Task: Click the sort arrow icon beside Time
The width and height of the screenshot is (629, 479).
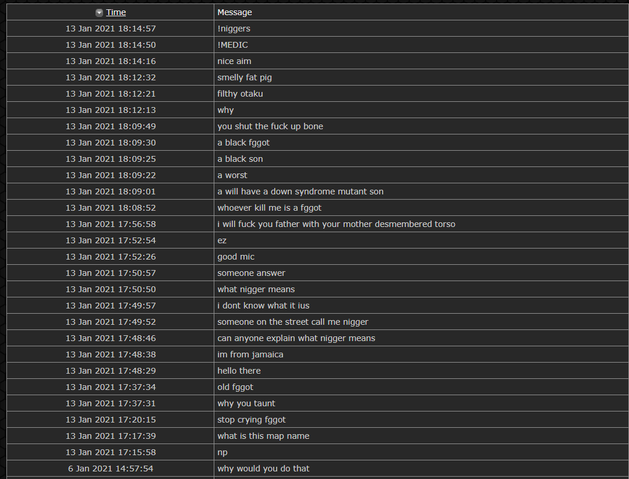Action: coord(99,13)
